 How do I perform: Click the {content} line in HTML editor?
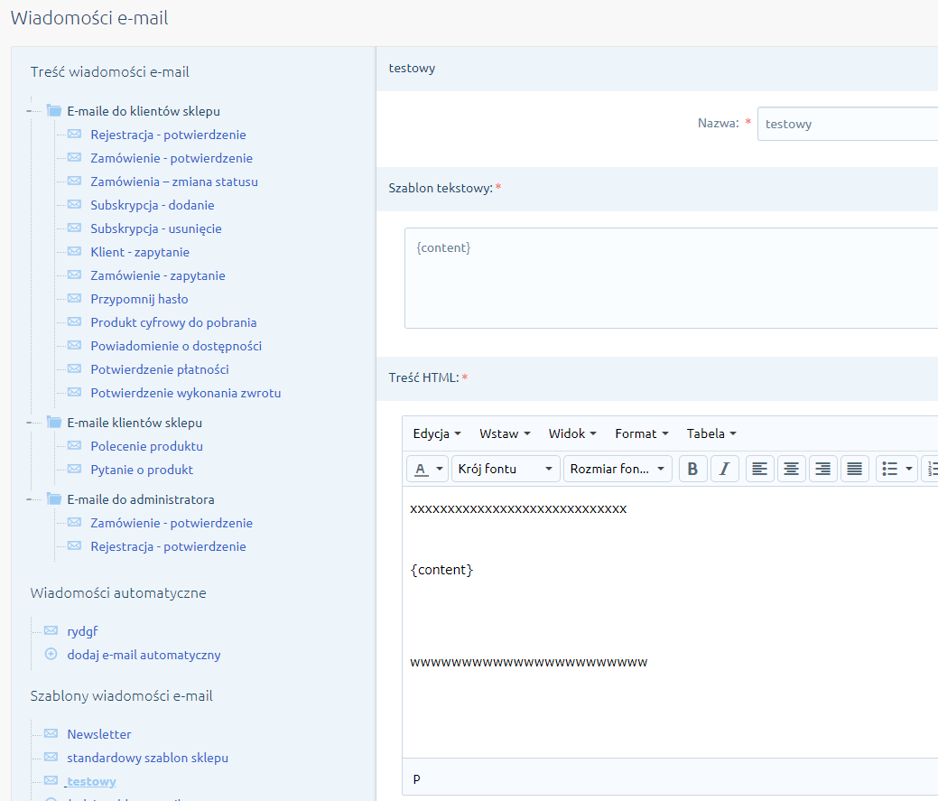(x=441, y=570)
